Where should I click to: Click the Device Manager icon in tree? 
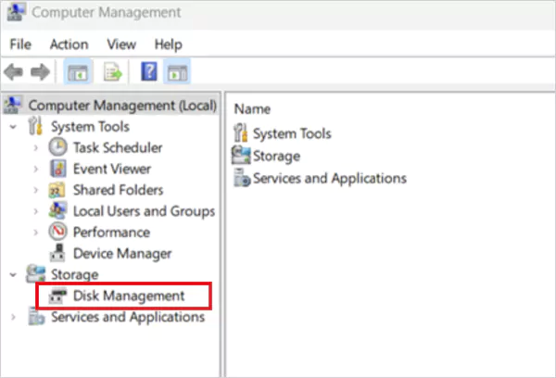click(57, 253)
